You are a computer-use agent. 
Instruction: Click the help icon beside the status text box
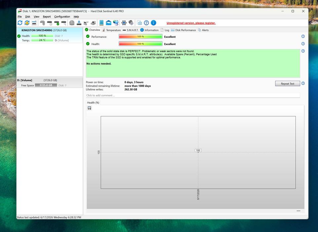coord(303,51)
